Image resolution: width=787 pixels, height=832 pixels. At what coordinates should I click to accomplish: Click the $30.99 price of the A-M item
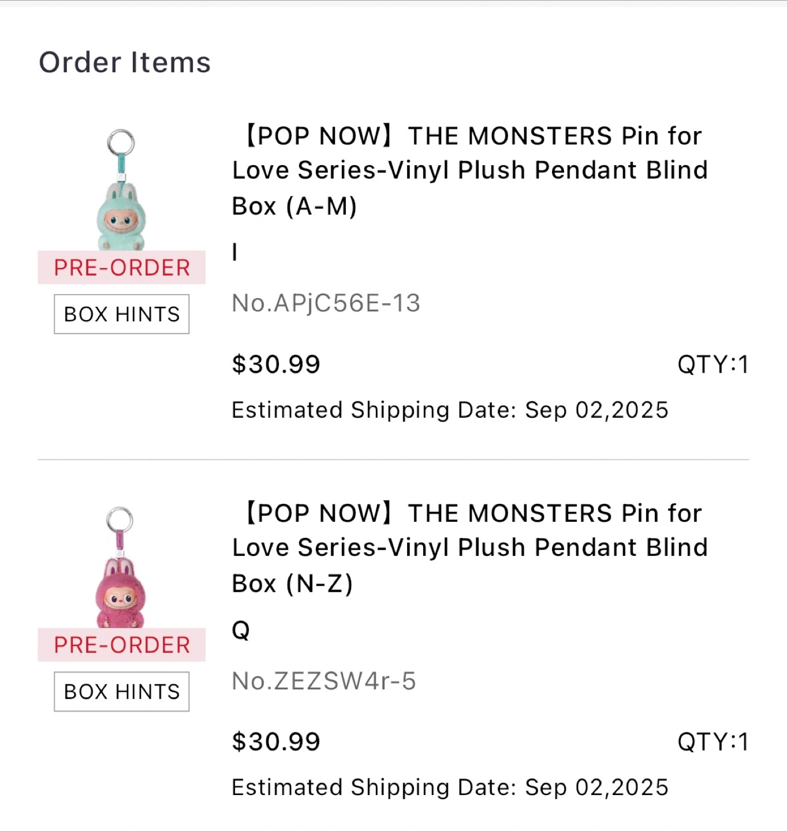[x=276, y=365]
